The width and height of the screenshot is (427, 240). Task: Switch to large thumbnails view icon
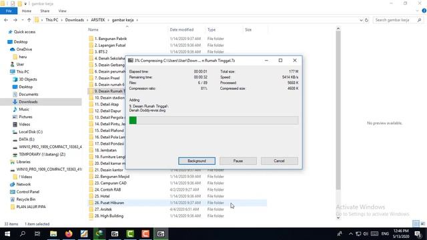point(422,224)
